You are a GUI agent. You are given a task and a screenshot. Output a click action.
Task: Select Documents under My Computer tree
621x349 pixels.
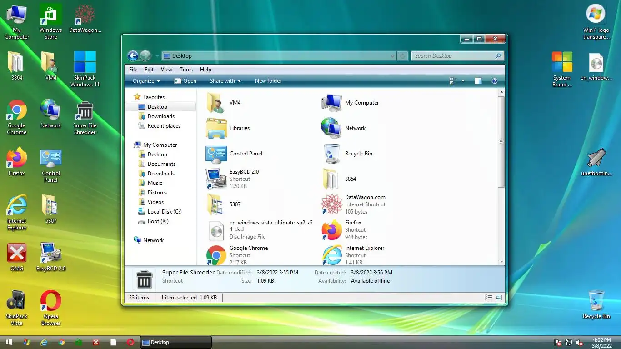(157, 164)
